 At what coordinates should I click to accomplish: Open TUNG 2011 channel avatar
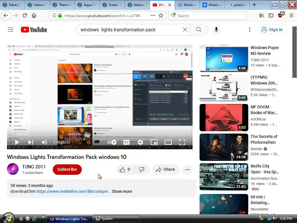point(13,169)
